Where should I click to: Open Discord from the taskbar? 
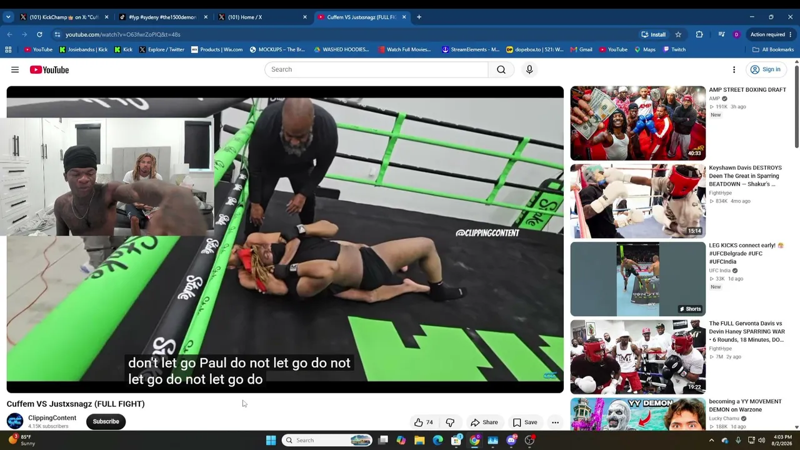pos(511,440)
